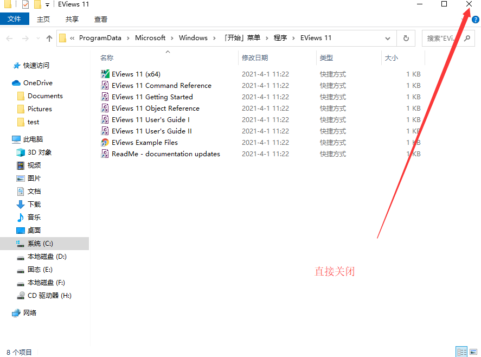
Task: Select EViews 11 User's Guide I icon
Action: [x=105, y=119]
